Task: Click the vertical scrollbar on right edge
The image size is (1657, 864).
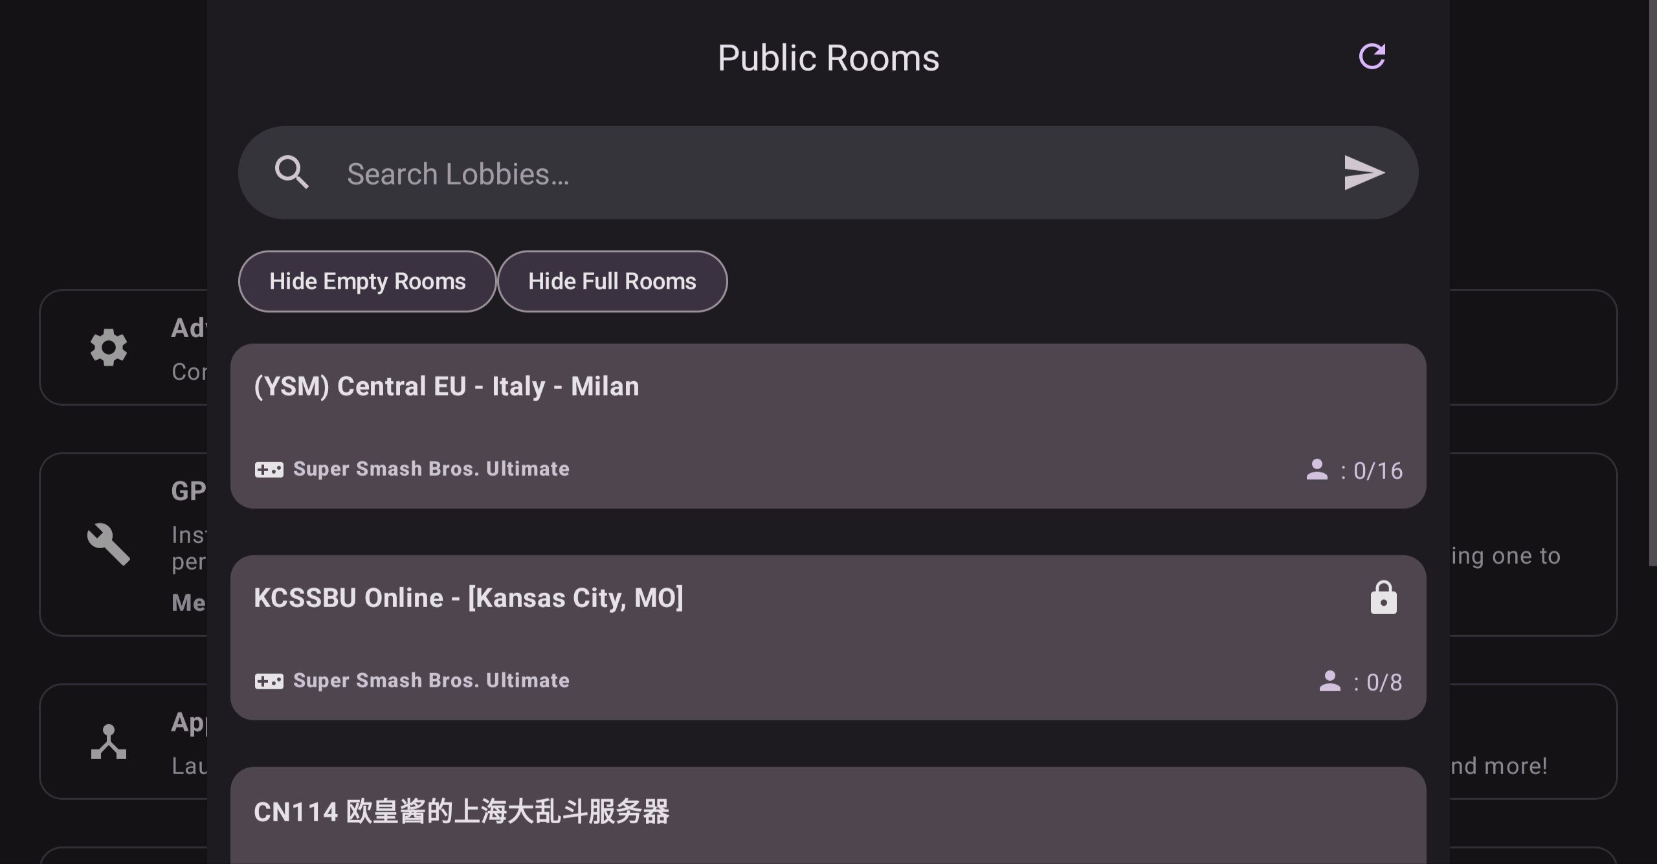Action: point(1652,285)
